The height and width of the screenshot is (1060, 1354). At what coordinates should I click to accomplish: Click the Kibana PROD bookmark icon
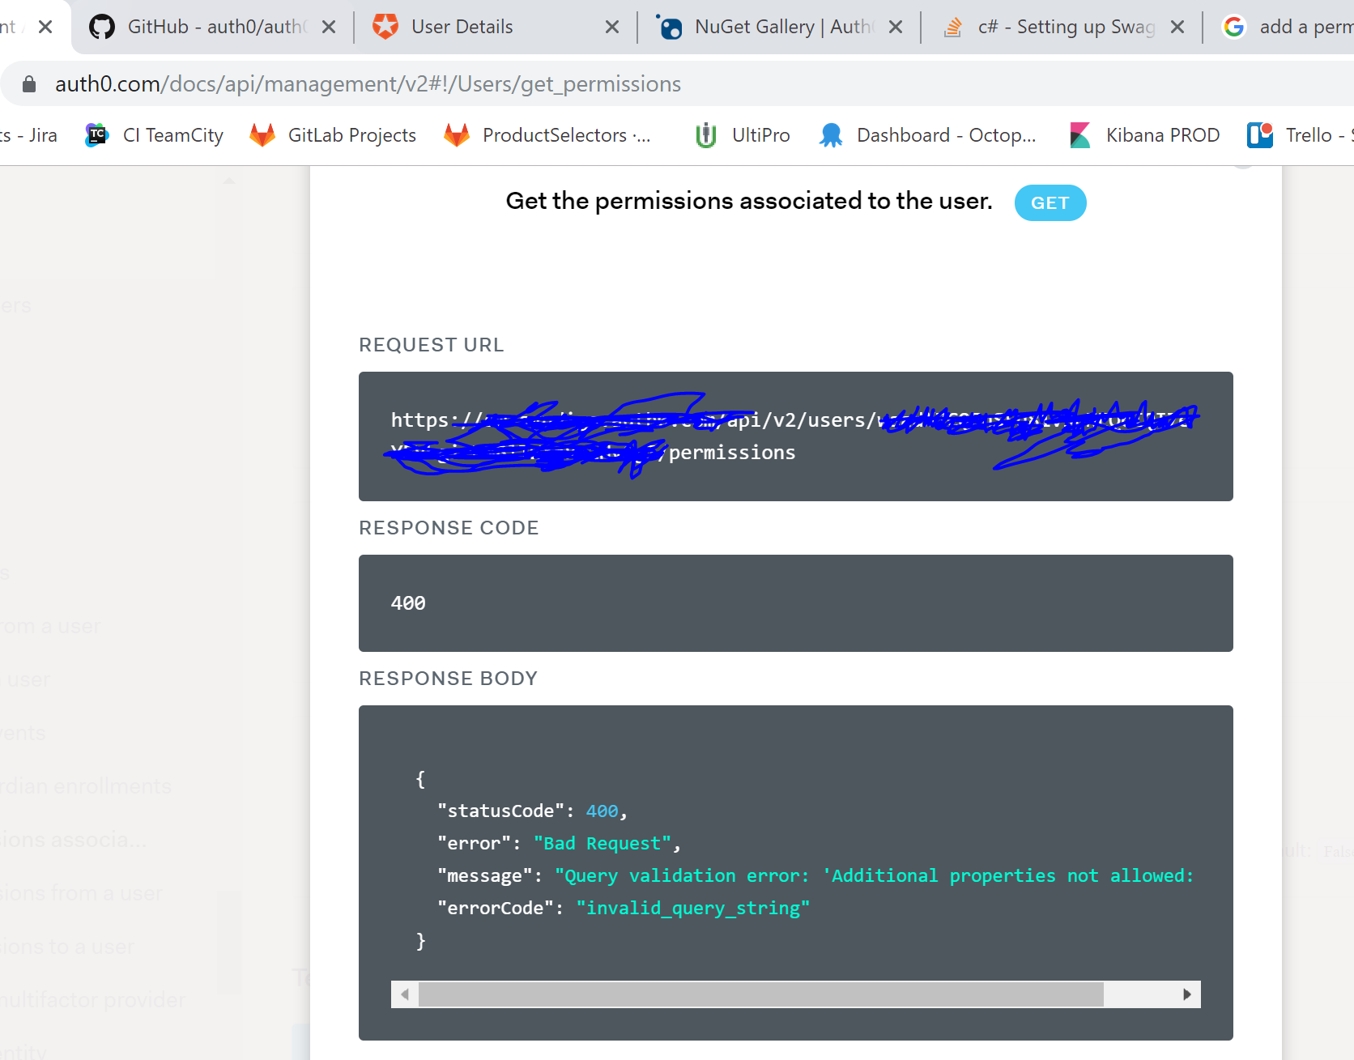tap(1080, 134)
